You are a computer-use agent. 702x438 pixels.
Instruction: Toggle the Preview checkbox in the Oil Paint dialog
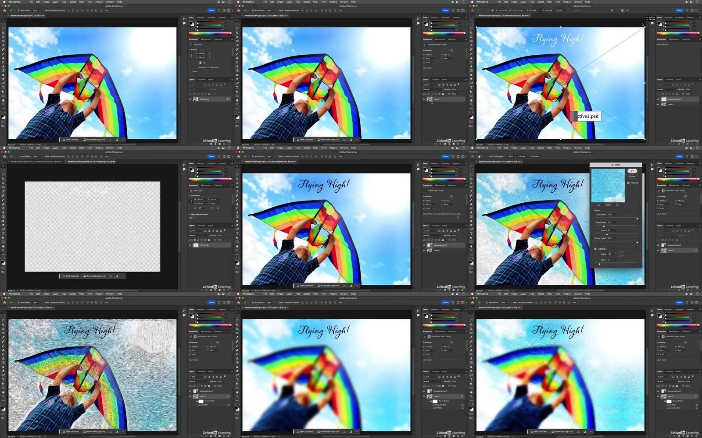(x=628, y=183)
